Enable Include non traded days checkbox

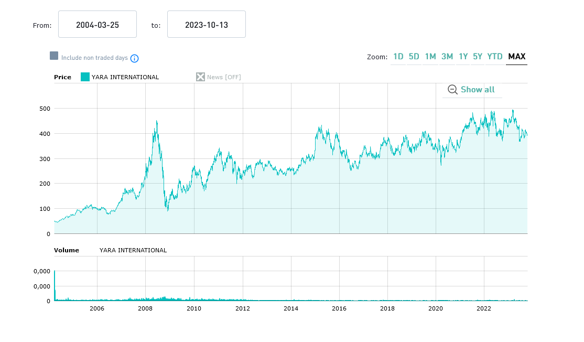click(x=54, y=56)
